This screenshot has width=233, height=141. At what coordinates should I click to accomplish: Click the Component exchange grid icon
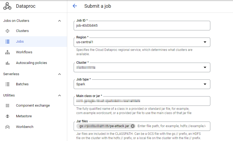(x=7, y=106)
